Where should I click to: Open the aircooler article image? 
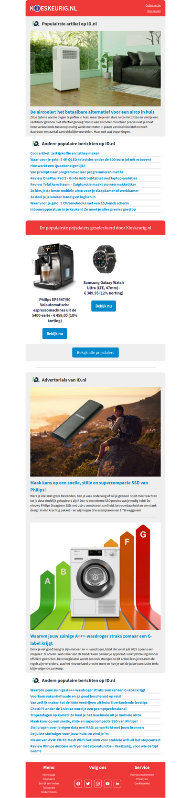coord(95,69)
